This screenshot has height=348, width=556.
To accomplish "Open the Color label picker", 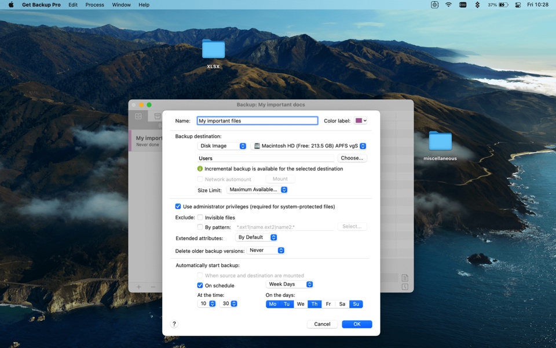I will [361, 121].
